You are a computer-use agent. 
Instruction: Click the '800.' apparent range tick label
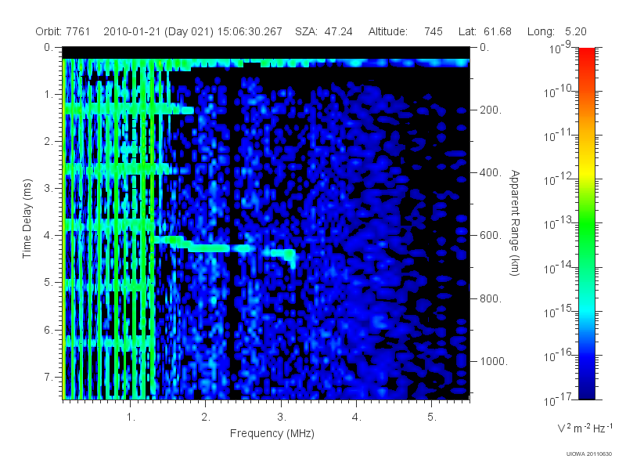coord(491,298)
